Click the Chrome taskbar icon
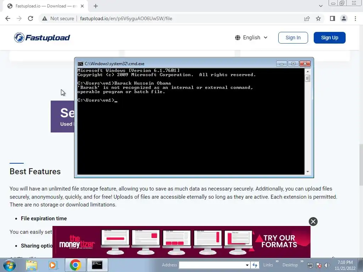Viewport: 363px width, 272px height. click(75, 265)
